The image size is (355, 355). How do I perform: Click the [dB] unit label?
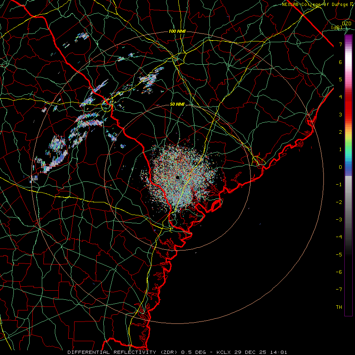(337, 27)
